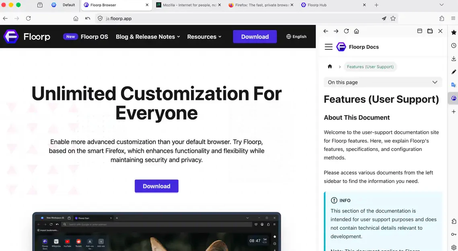Reload the side panel page
458x251 pixels.
tap(346, 31)
